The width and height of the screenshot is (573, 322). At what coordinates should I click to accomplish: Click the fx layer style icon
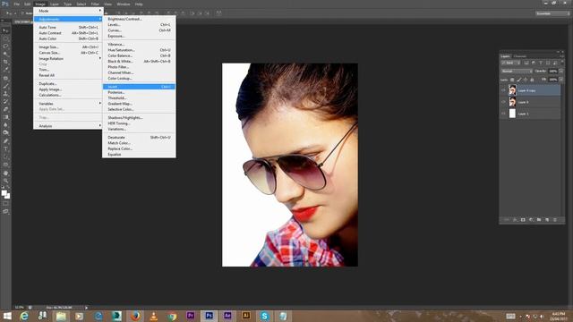pos(515,220)
